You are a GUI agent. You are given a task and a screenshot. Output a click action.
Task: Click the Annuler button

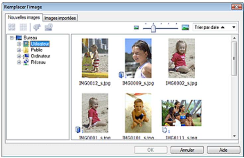(x=187, y=150)
